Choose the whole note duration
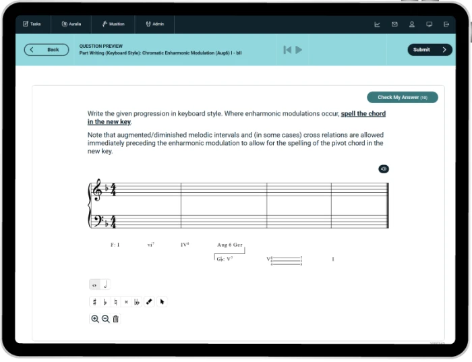Viewport: 472px width, 362px height. tap(94, 284)
